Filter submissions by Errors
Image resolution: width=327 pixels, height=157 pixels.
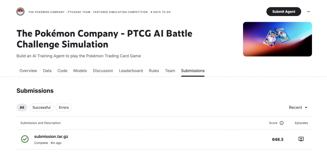coord(64,107)
